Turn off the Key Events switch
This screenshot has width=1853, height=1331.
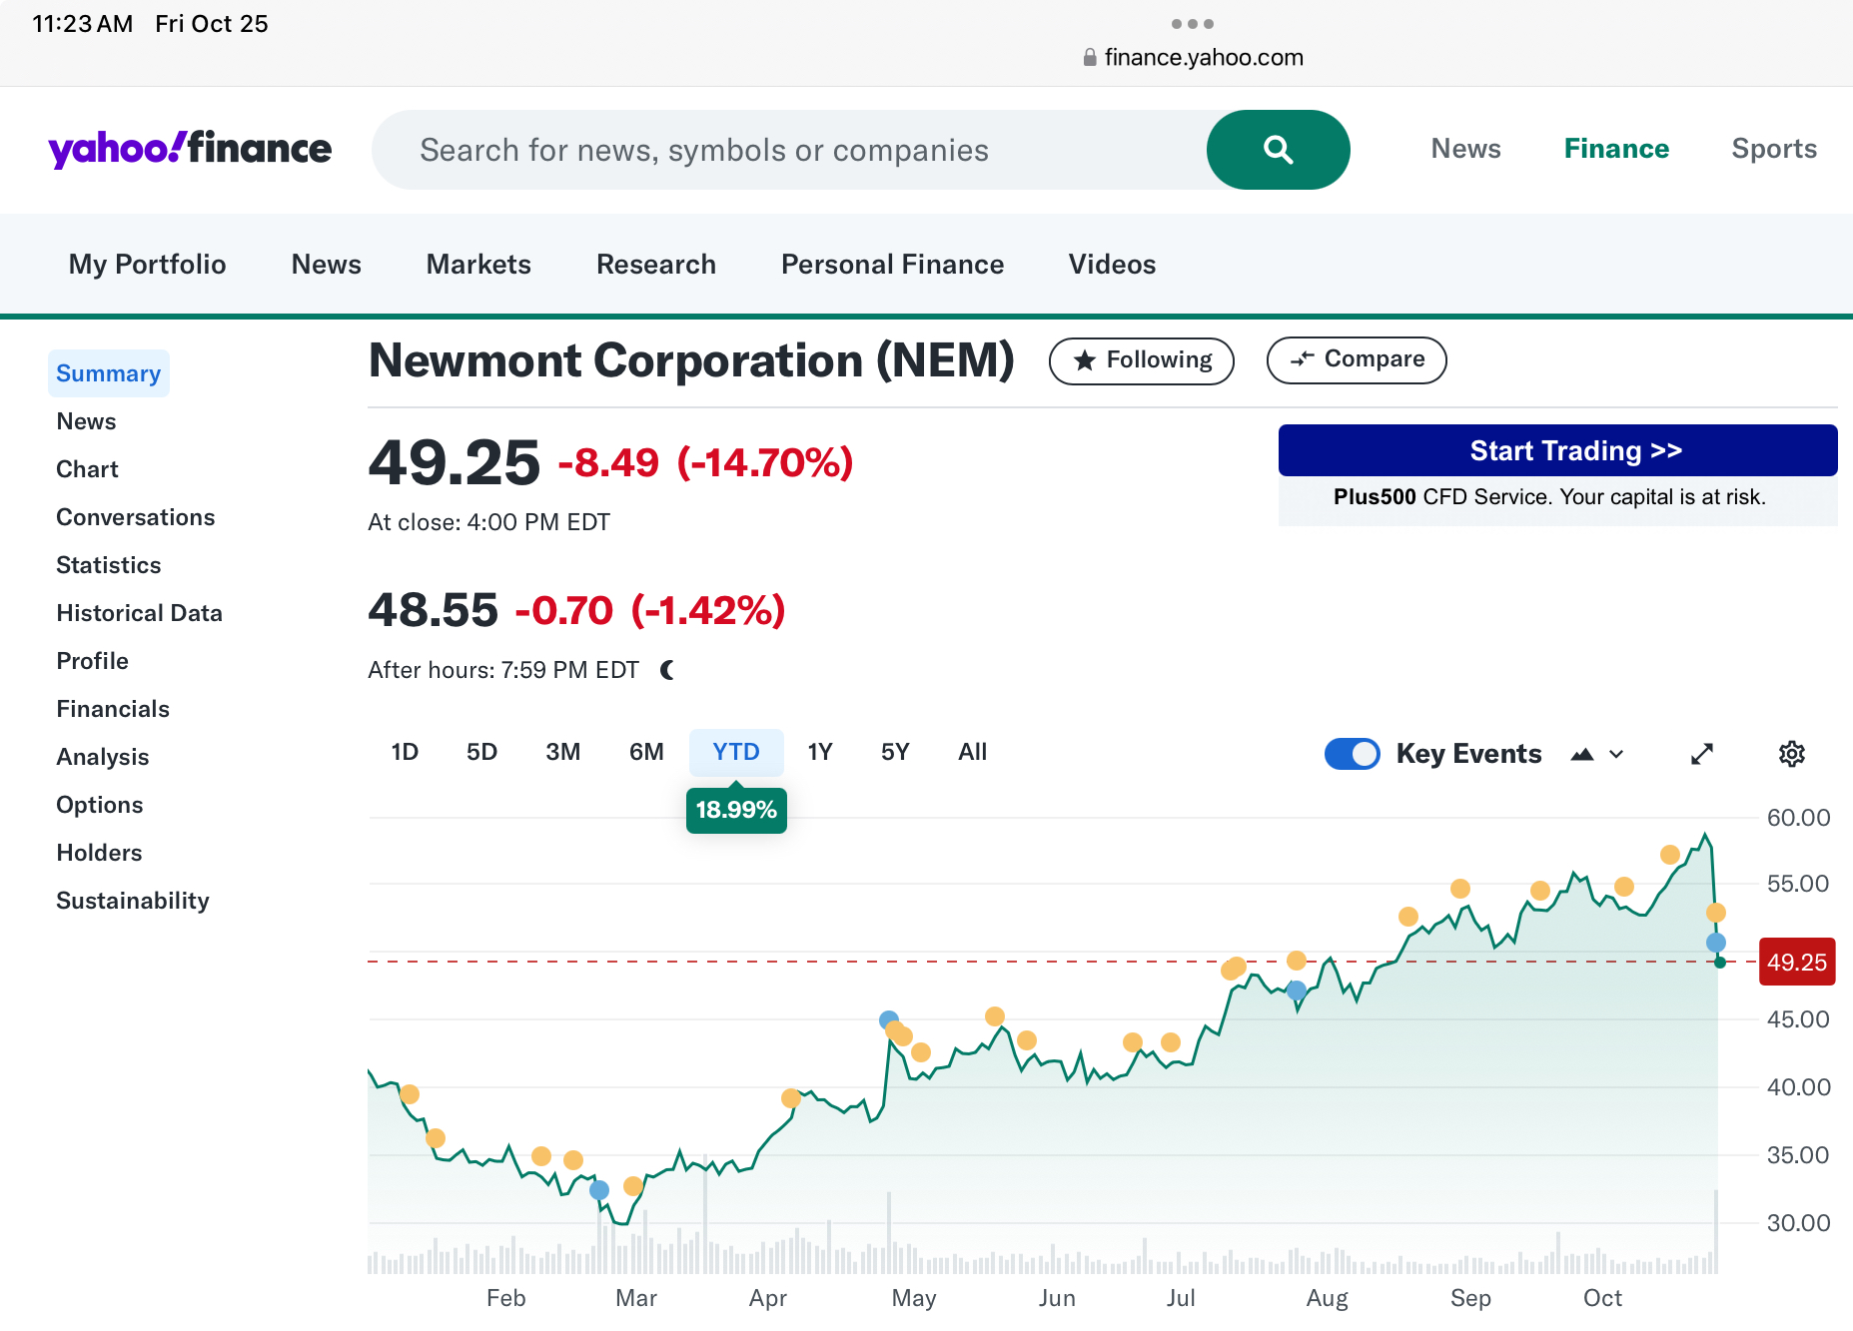pyautogui.click(x=1352, y=754)
